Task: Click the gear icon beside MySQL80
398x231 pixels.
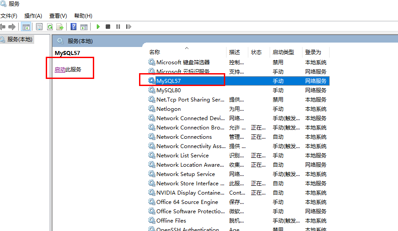Action: point(152,90)
